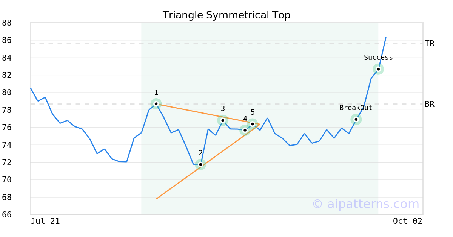Click the BR level label

tap(430, 104)
